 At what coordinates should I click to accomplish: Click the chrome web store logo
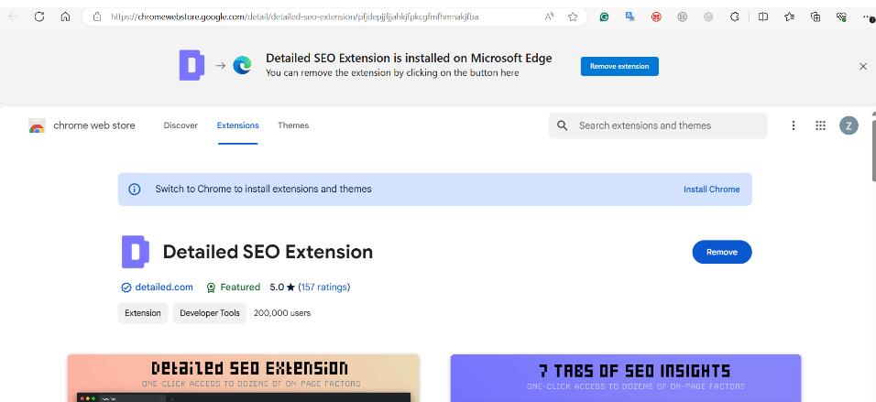pyautogui.click(x=37, y=125)
